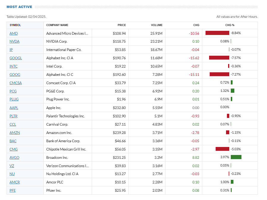The width and height of the screenshot is (267, 200).
Task: Click the 23.21M volume cell
Action: point(156,41)
